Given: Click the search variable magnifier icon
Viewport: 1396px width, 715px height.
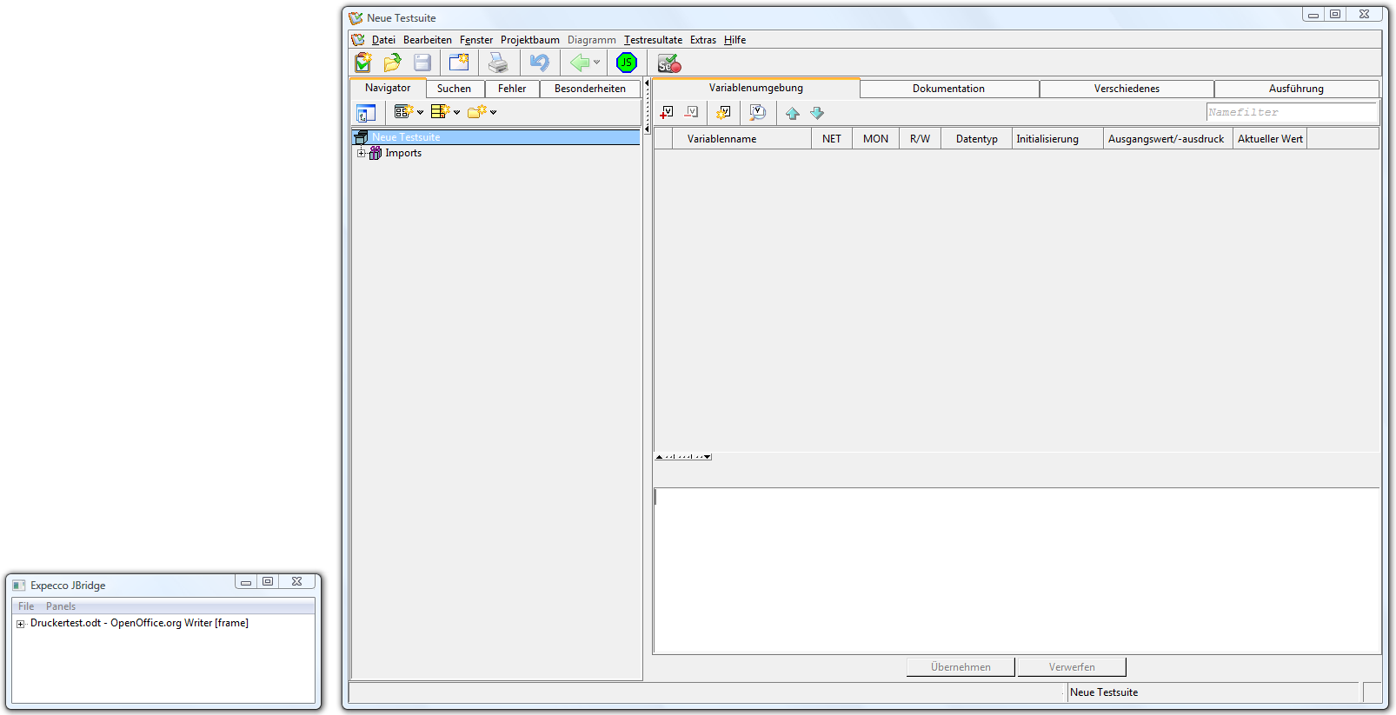Looking at the screenshot, I should click(x=757, y=112).
